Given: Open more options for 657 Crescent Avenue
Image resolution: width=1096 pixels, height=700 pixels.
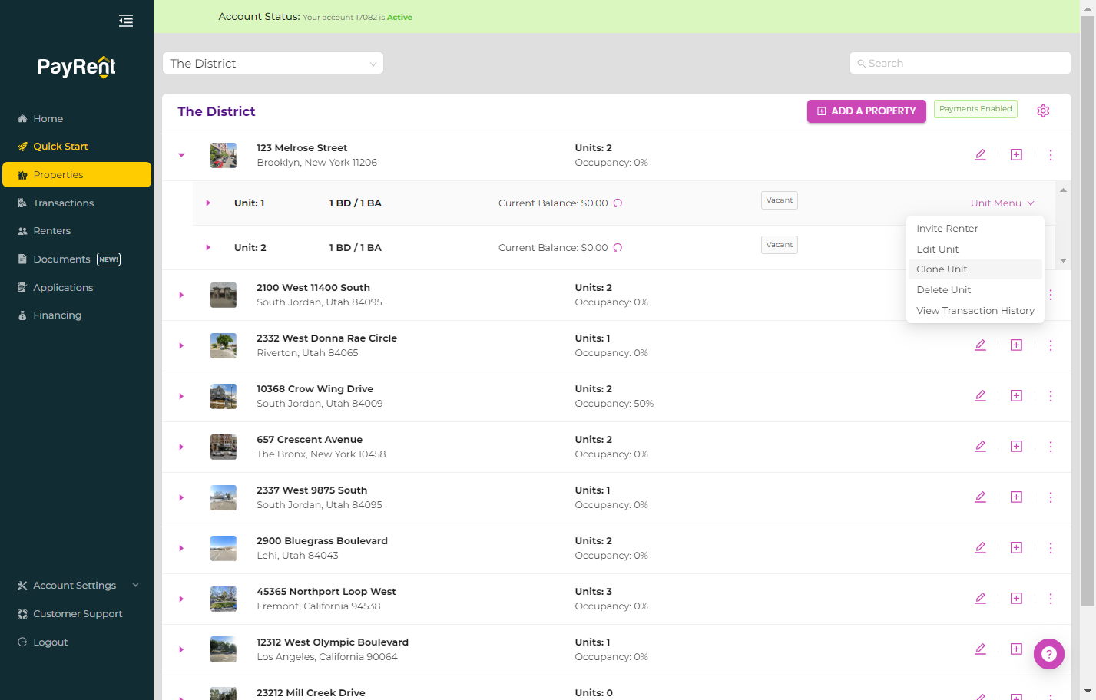Looking at the screenshot, I should click(1051, 447).
